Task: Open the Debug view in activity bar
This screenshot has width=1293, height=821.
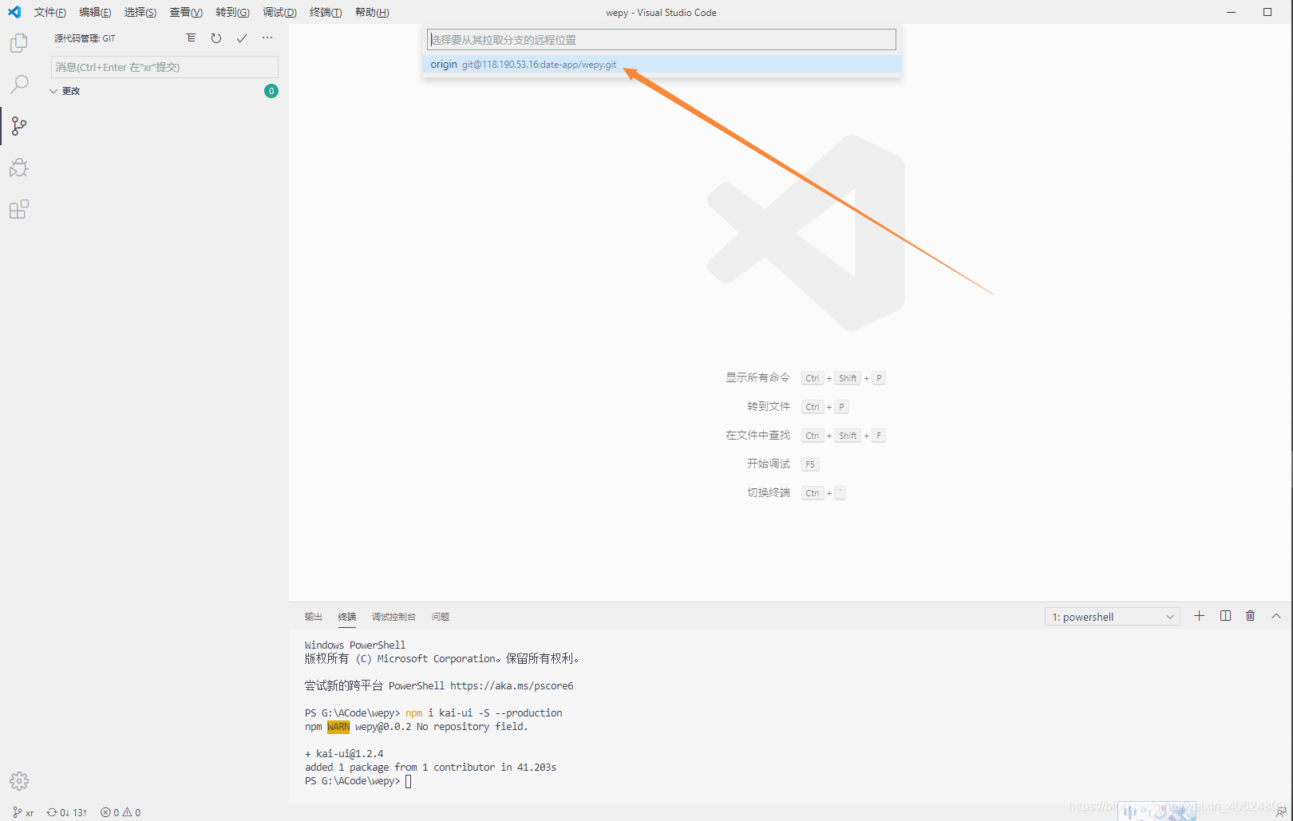Action: pyautogui.click(x=19, y=168)
